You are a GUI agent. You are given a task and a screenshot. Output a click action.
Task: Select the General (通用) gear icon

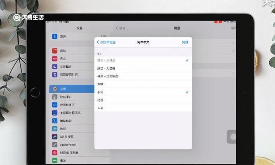click(x=55, y=89)
